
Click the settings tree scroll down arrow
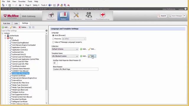coord(46,103)
